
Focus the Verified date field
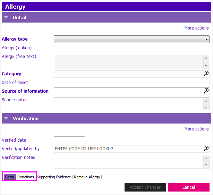pyautogui.click(x=69, y=140)
